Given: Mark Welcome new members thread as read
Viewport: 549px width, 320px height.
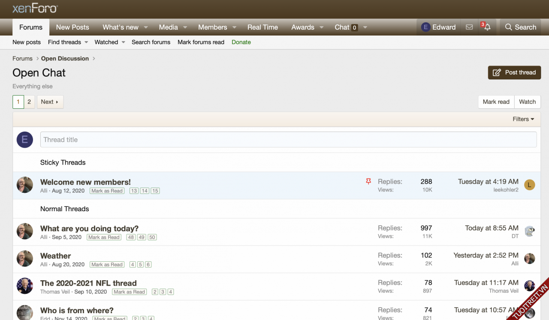Looking at the screenshot, I should click(x=107, y=191).
